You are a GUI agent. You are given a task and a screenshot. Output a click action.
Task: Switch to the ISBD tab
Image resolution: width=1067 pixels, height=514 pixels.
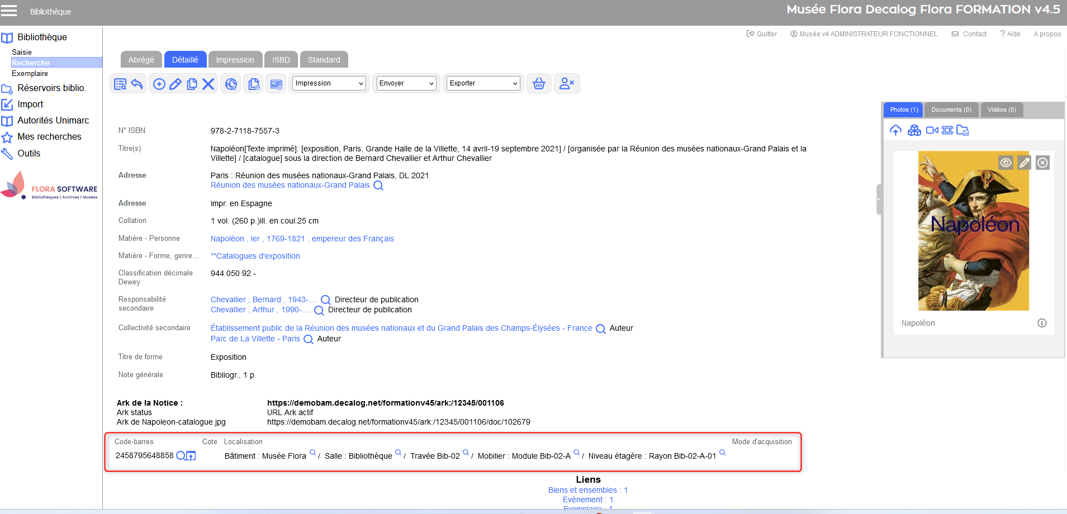(x=281, y=60)
